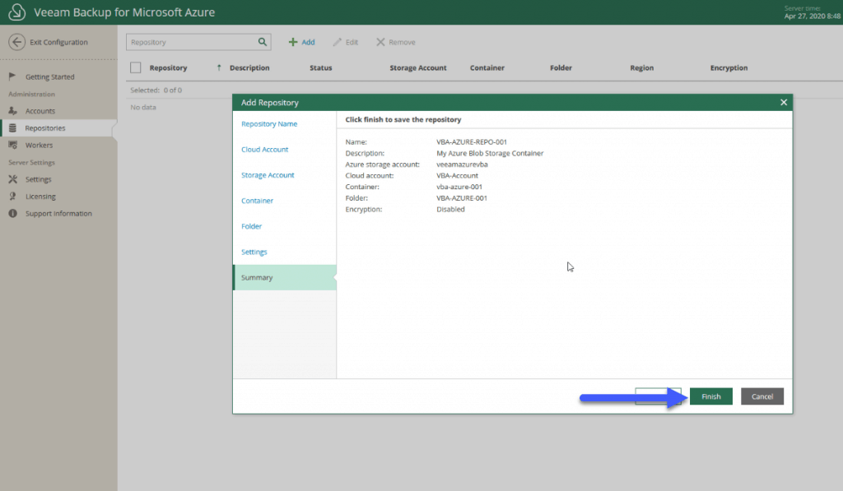Click the Remove button label

pyautogui.click(x=402, y=42)
